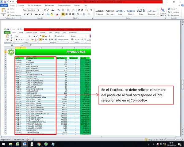Click the Palabras: 293 word count
This screenshot has height=147, width=184.
(19, 140)
